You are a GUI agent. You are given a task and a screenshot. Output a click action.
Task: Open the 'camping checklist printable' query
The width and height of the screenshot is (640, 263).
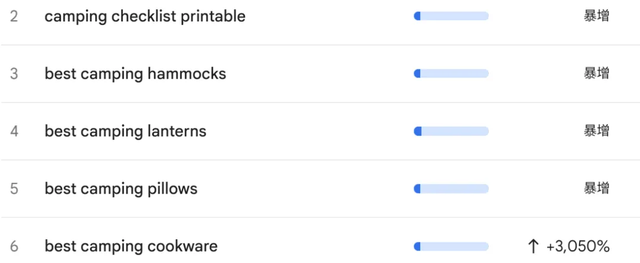pos(145,17)
